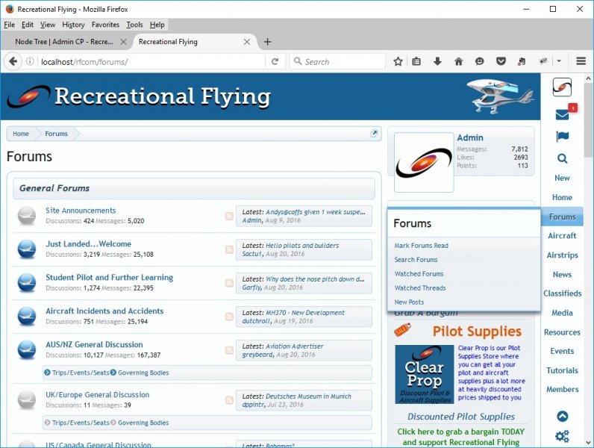Open the Downloads arrow icon
Image resolution: width=594 pixels, height=448 pixels.
point(437,61)
